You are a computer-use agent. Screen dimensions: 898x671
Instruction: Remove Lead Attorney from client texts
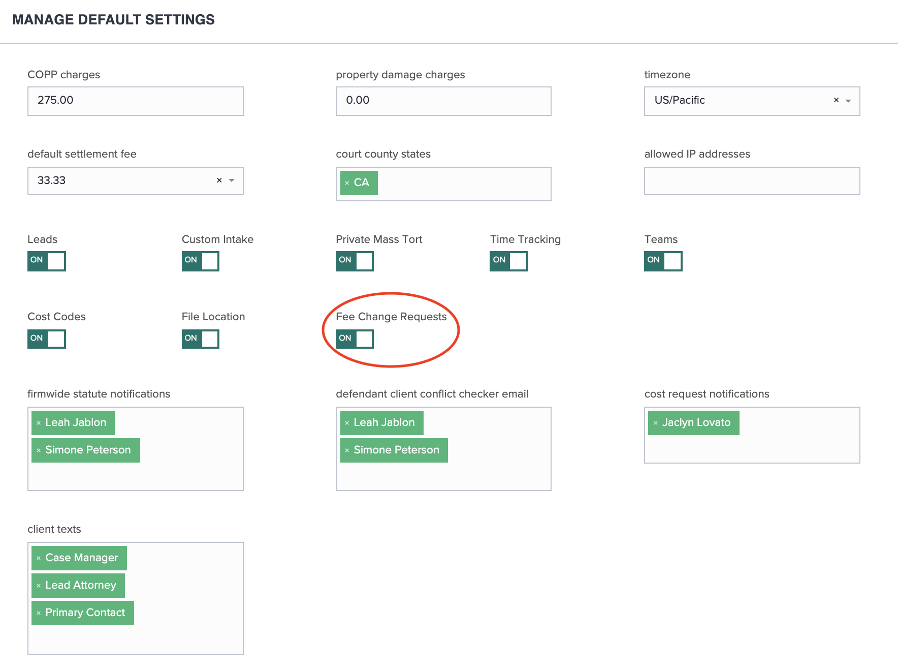(x=39, y=585)
